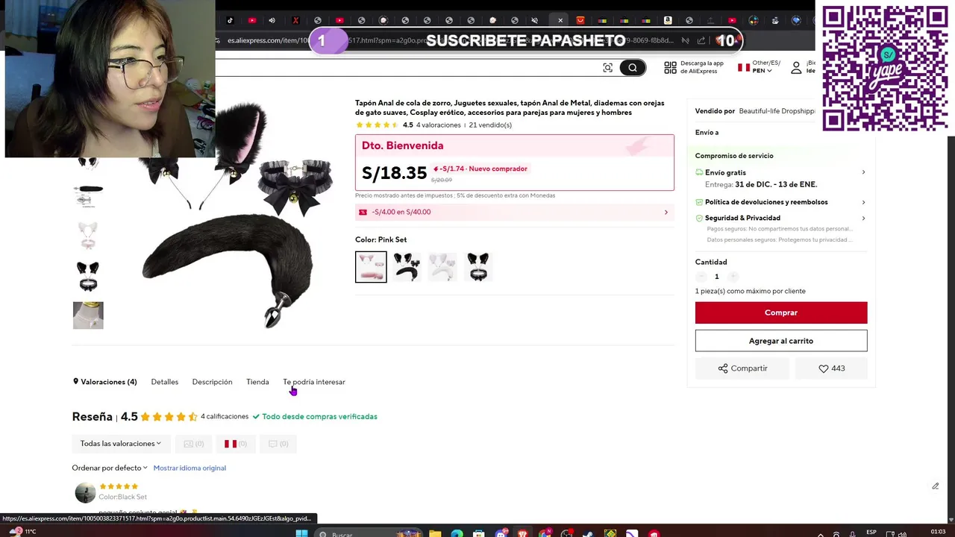Select the Pink Set color option
This screenshot has width=955, height=537.
tap(371, 267)
